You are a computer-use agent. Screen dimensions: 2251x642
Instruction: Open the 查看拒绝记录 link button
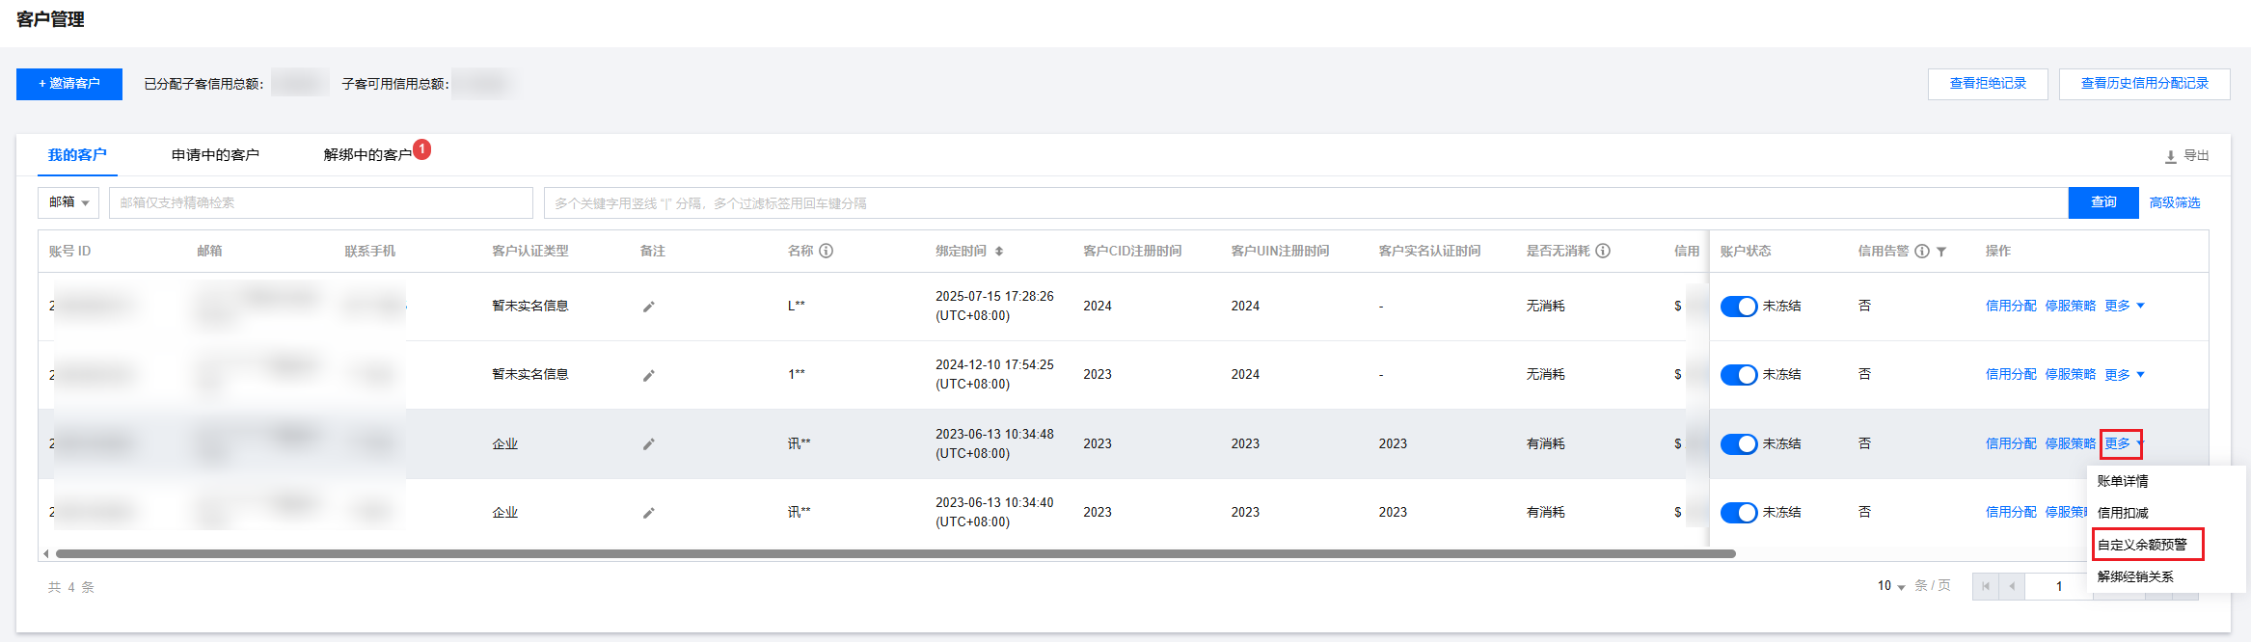(1988, 84)
